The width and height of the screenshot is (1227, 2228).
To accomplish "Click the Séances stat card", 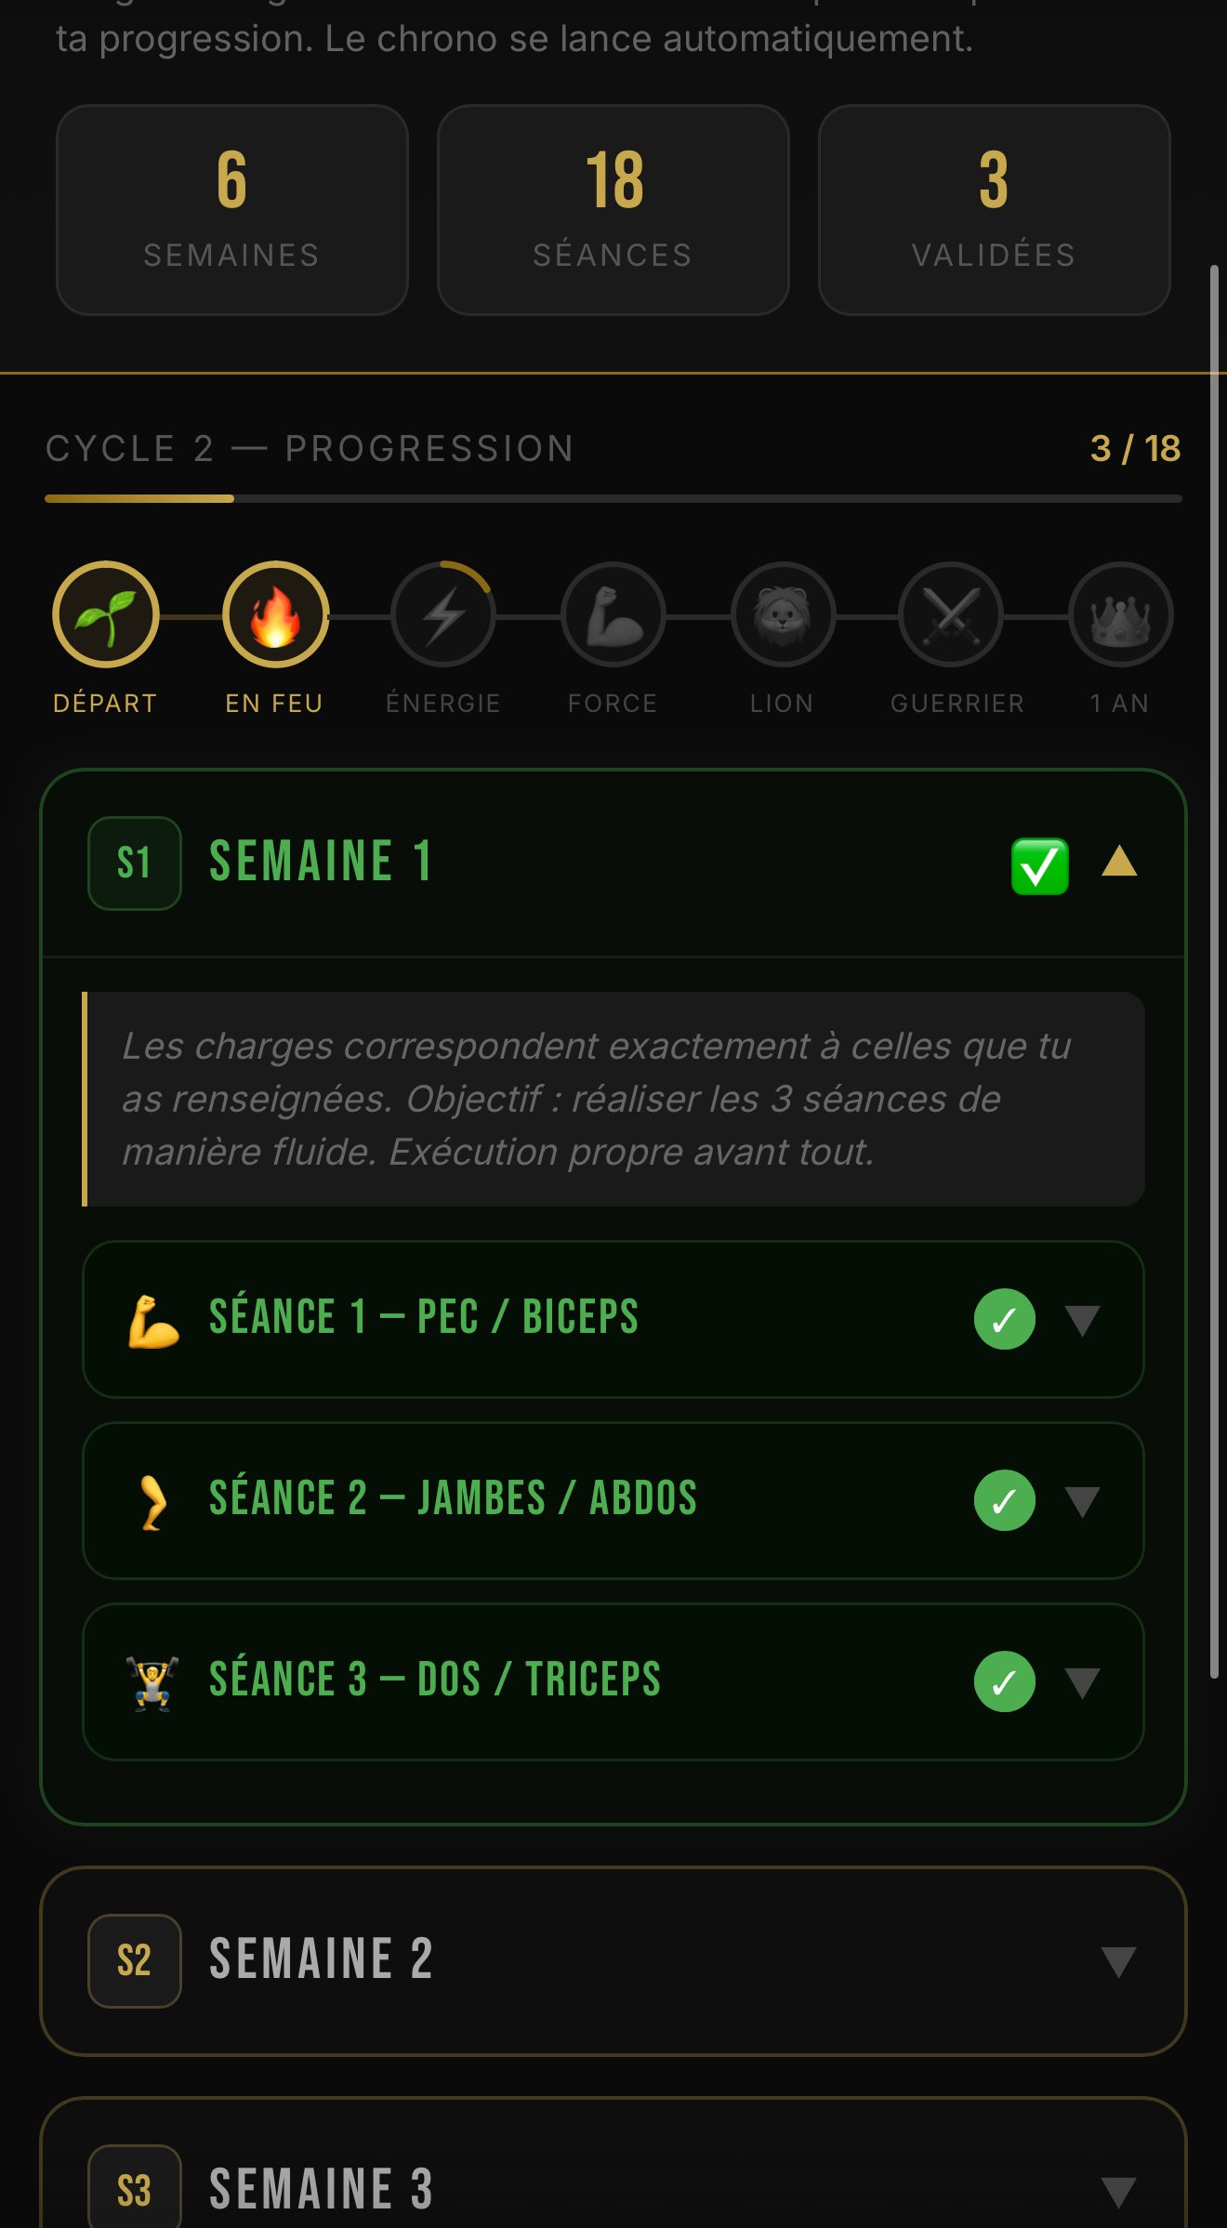I will (x=613, y=206).
